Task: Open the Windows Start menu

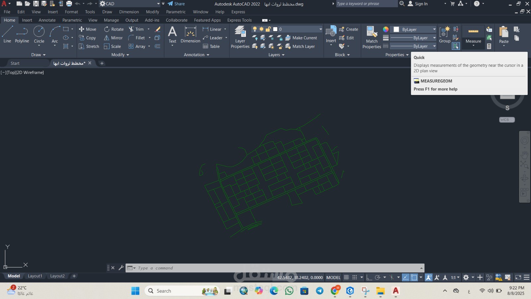Action: pyautogui.click(x=135, y=291)
